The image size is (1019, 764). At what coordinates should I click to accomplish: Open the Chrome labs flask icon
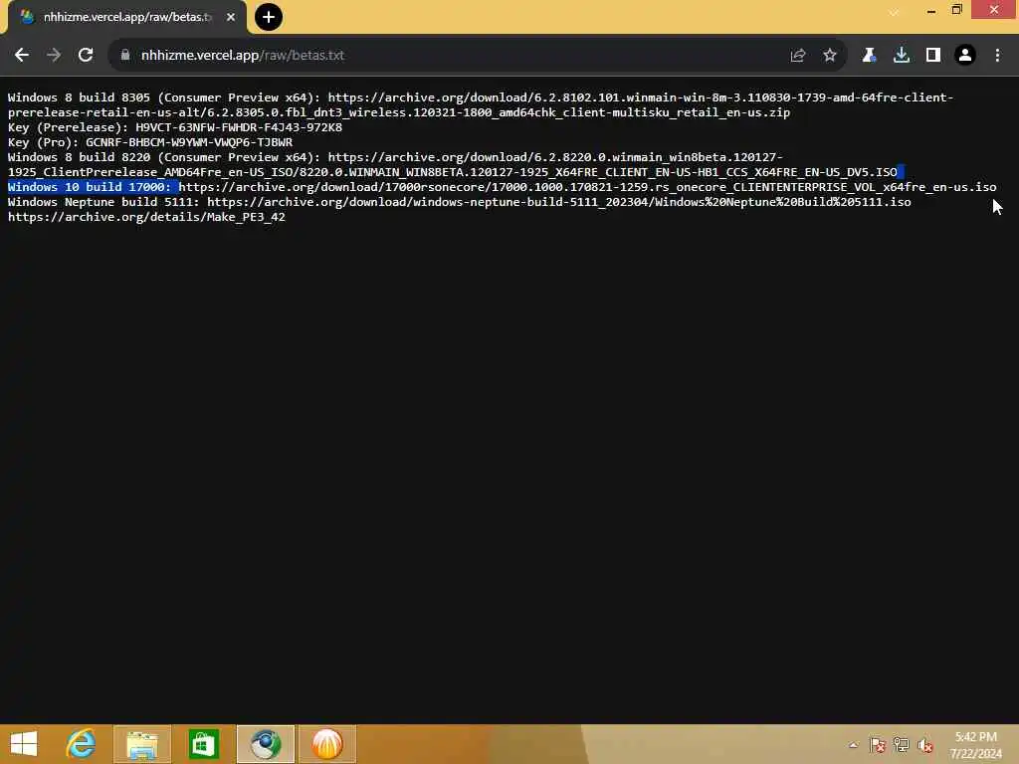pyautogui.click(x=869, y=56)
